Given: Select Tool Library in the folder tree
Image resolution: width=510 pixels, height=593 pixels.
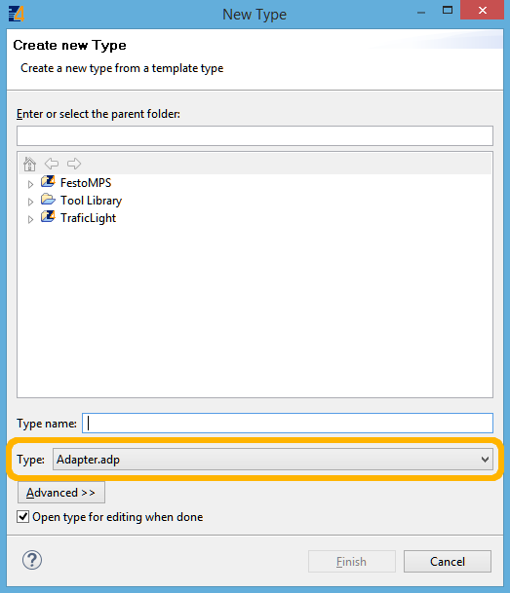Looking at the screenshot, I should tap(92, 201).
